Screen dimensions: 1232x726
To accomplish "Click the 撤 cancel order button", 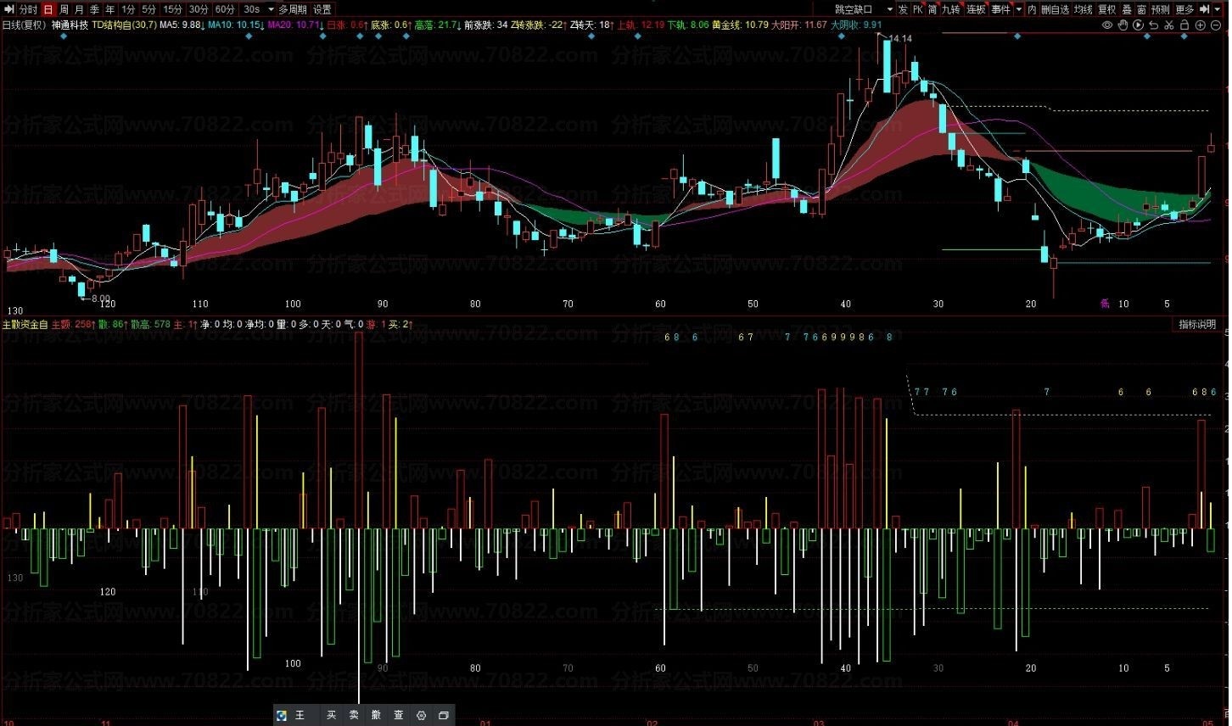I will point(376,715).
